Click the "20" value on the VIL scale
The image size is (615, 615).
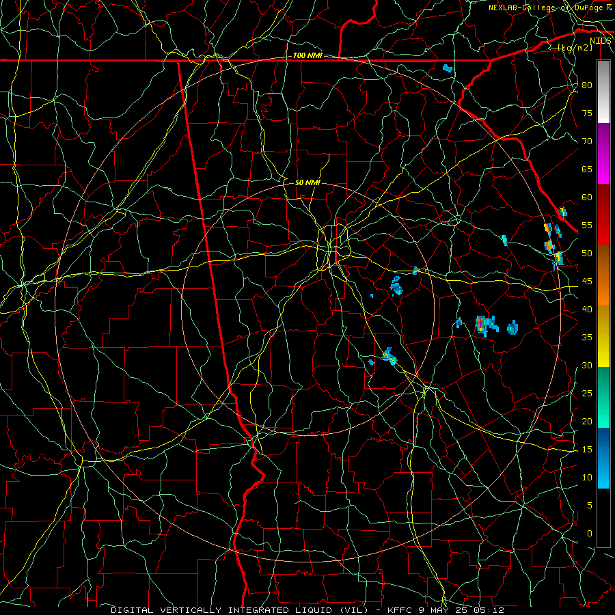click(587, 422)
